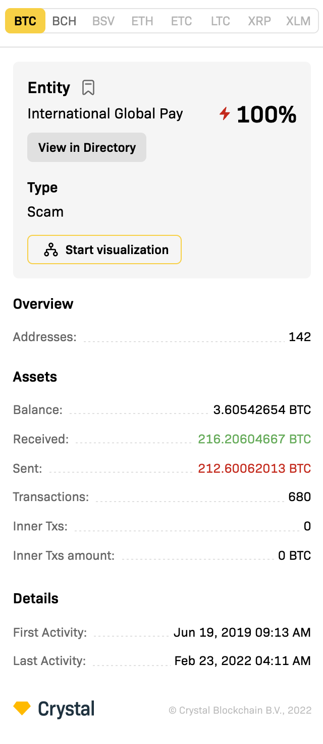Click the International Global Pay entity name
This screenshot has width=323, height=744.
[x=105, y=113]
